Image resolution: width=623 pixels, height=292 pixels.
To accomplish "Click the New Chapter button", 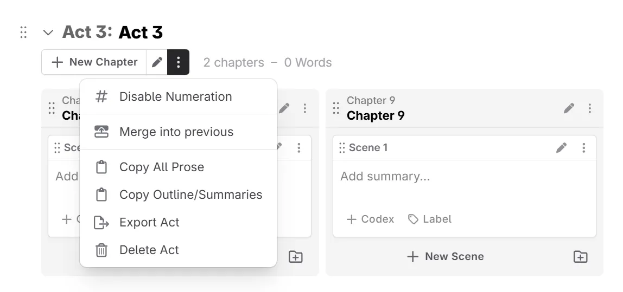I will click(94, 62).
